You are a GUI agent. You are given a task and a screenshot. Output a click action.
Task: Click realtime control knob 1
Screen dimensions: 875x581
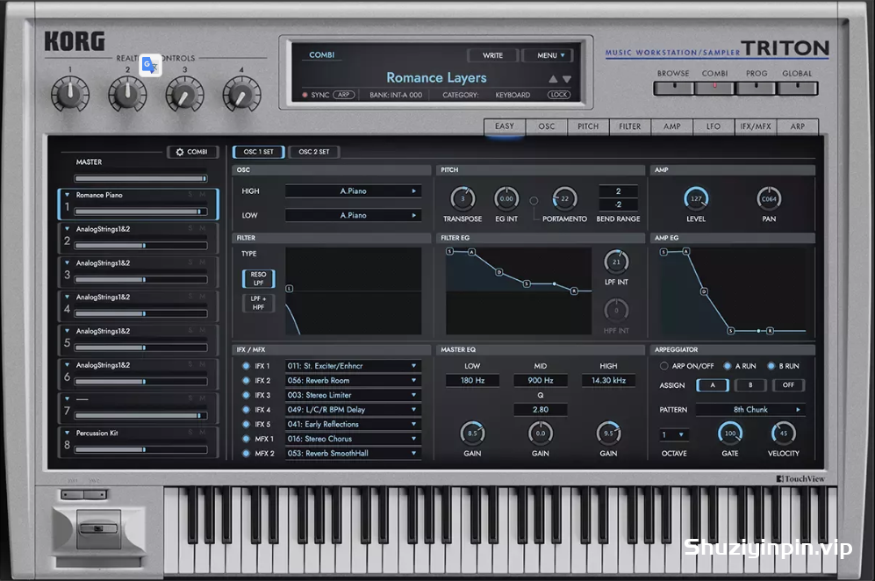click(x=70, y=94)
